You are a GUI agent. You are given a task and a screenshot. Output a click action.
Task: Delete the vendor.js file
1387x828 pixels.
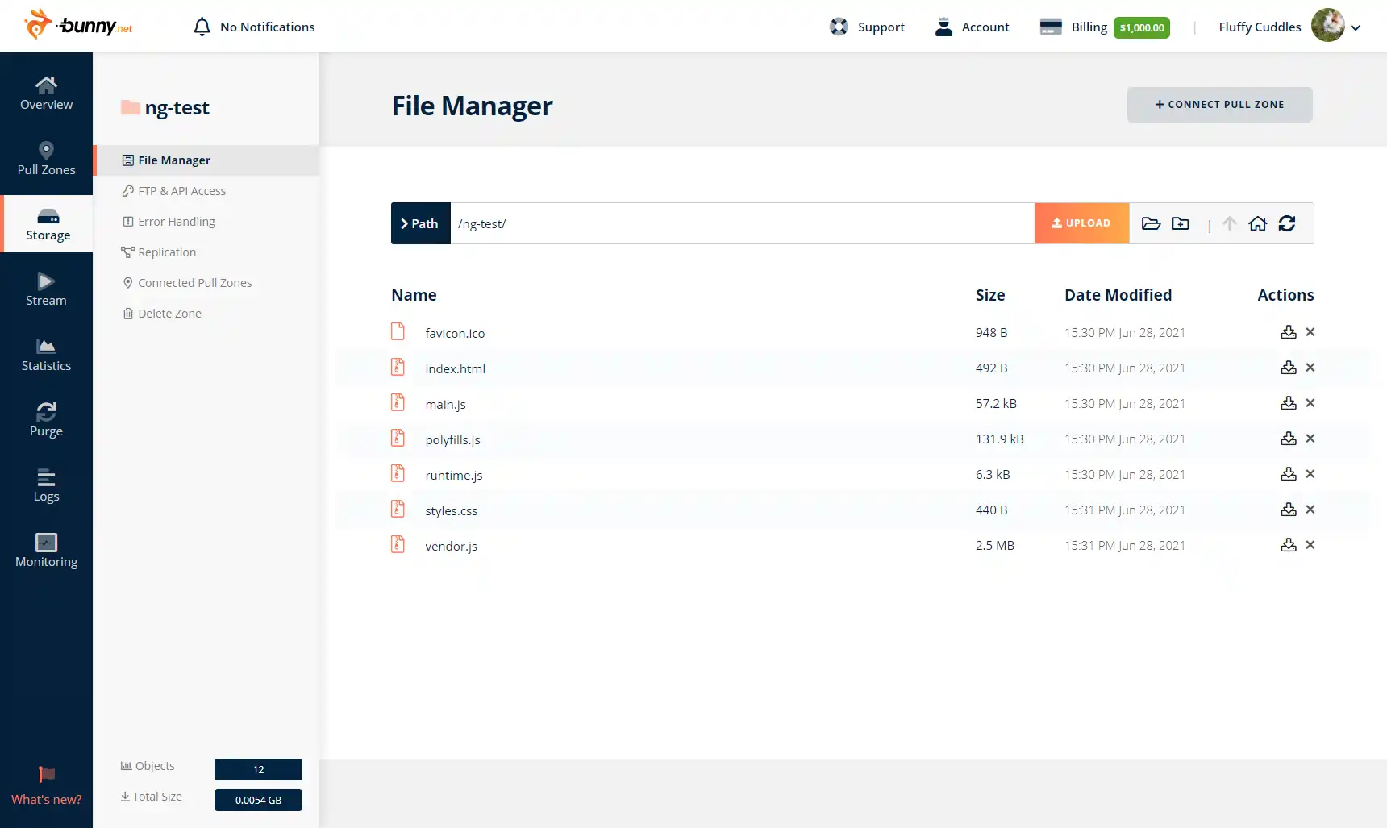tap(1310, 545)
